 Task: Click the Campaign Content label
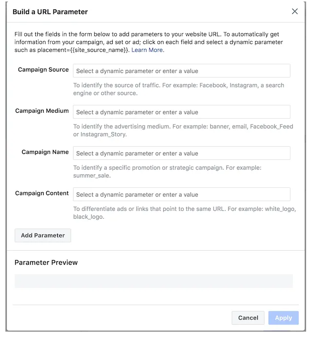(x=42, y=193)
